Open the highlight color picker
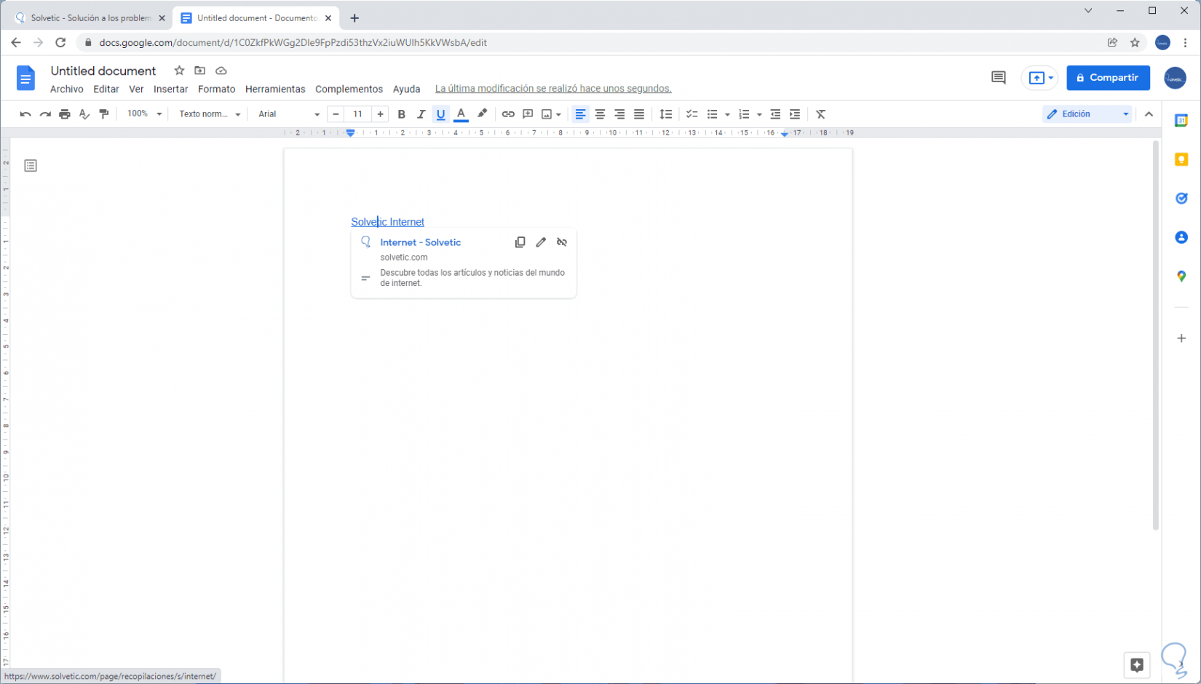 click(482, 114)
